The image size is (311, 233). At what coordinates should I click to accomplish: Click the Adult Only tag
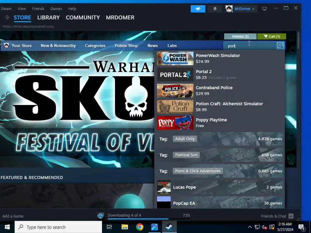[185, 139]
